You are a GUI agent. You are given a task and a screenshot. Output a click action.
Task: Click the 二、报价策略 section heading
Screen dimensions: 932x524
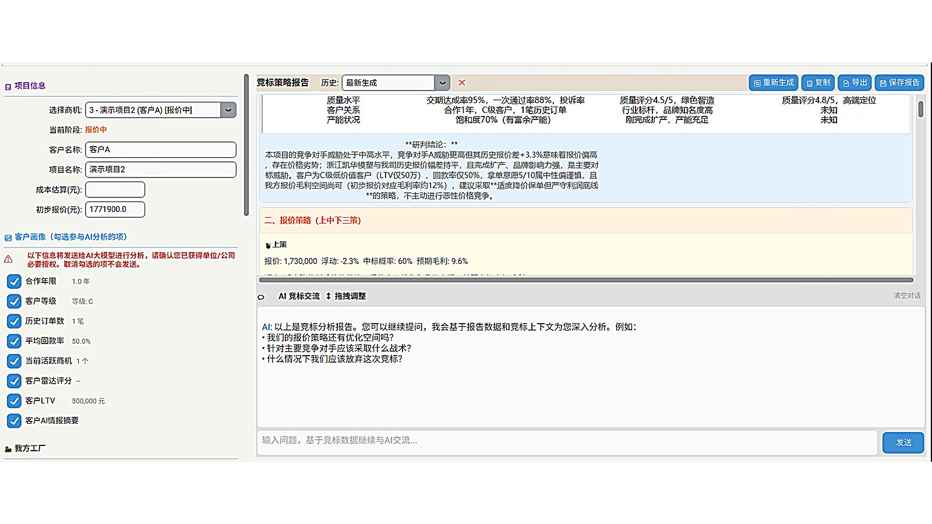pos(313,220)
